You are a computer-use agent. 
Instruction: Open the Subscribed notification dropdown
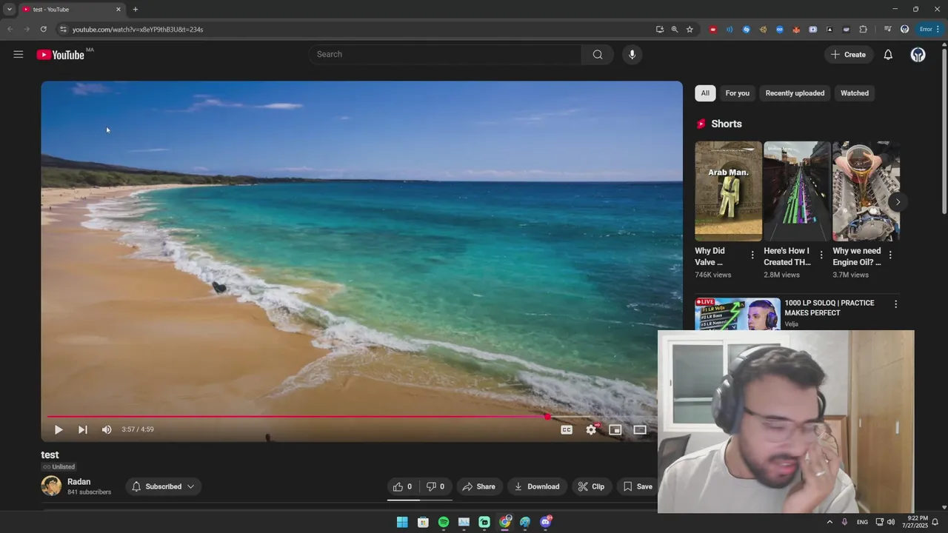tap(163, 486)
